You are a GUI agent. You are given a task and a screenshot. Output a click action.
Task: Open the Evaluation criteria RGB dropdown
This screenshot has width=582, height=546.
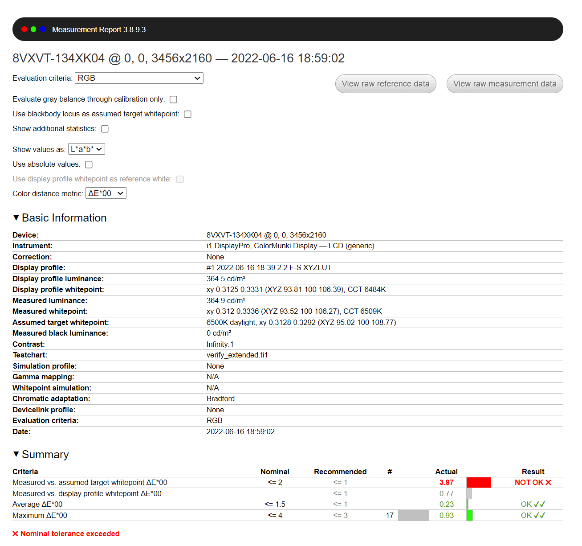click(139, 78)
